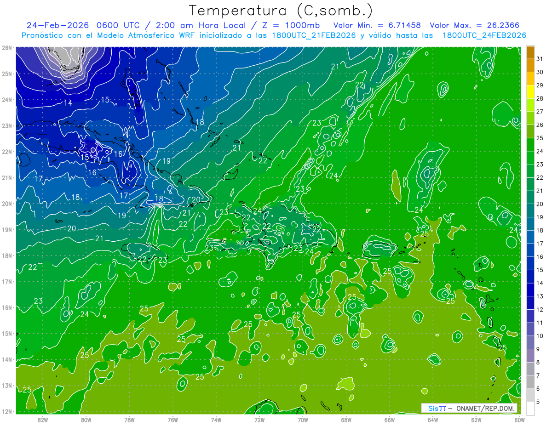Screen dimensions: 552x426
Task: Click the '64W' longitude axis label
Action: (x=433, y=420)
